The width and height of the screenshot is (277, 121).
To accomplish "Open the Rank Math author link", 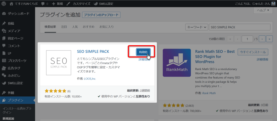I will click(x=209, y=93).
